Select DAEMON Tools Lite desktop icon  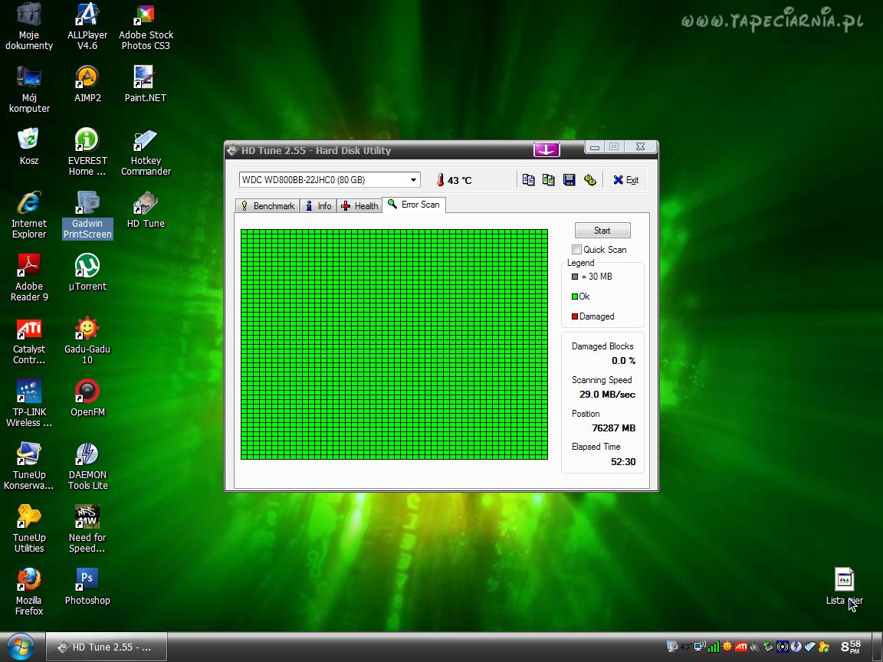point(87,467)
